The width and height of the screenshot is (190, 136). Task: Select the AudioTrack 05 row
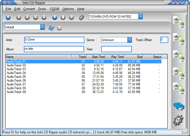[84, 77]
